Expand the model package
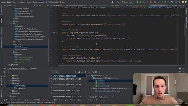This screenshot has width=188, height=106. [x=11, y=42]
